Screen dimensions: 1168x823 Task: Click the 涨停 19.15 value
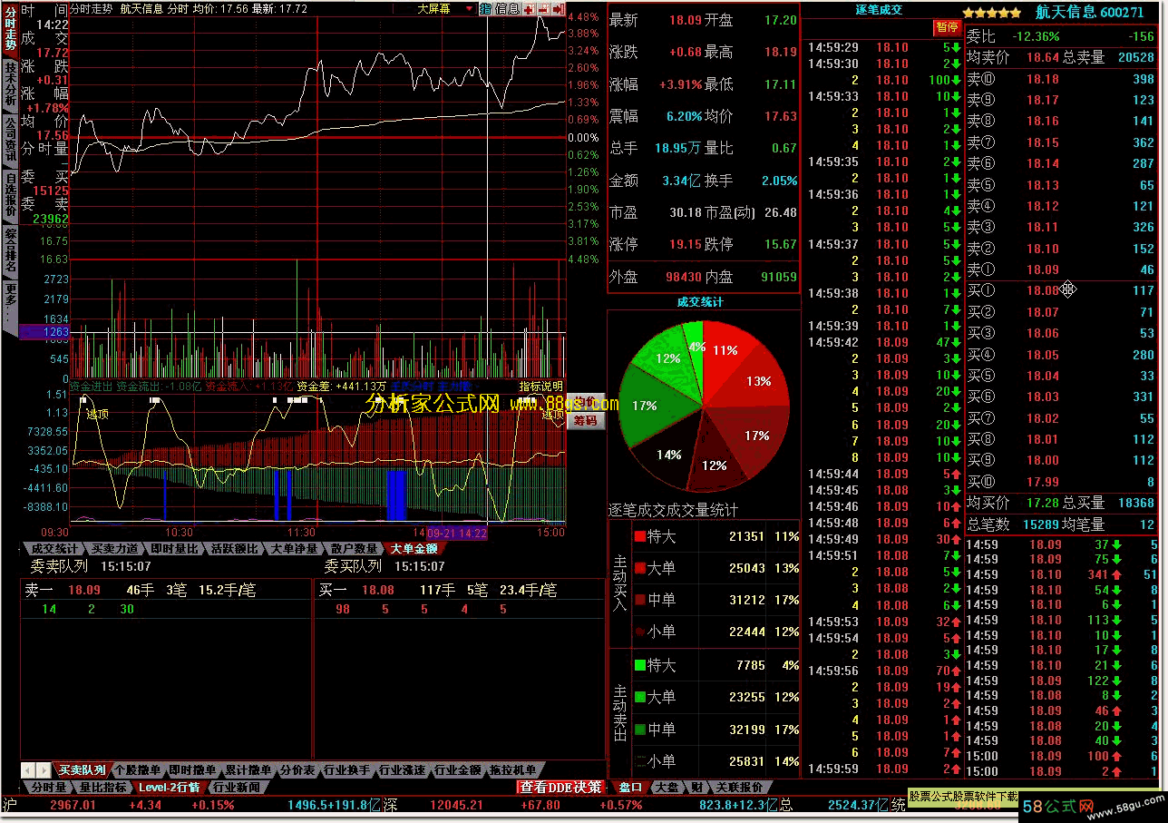pyautogui.click(x=685, y=244)
